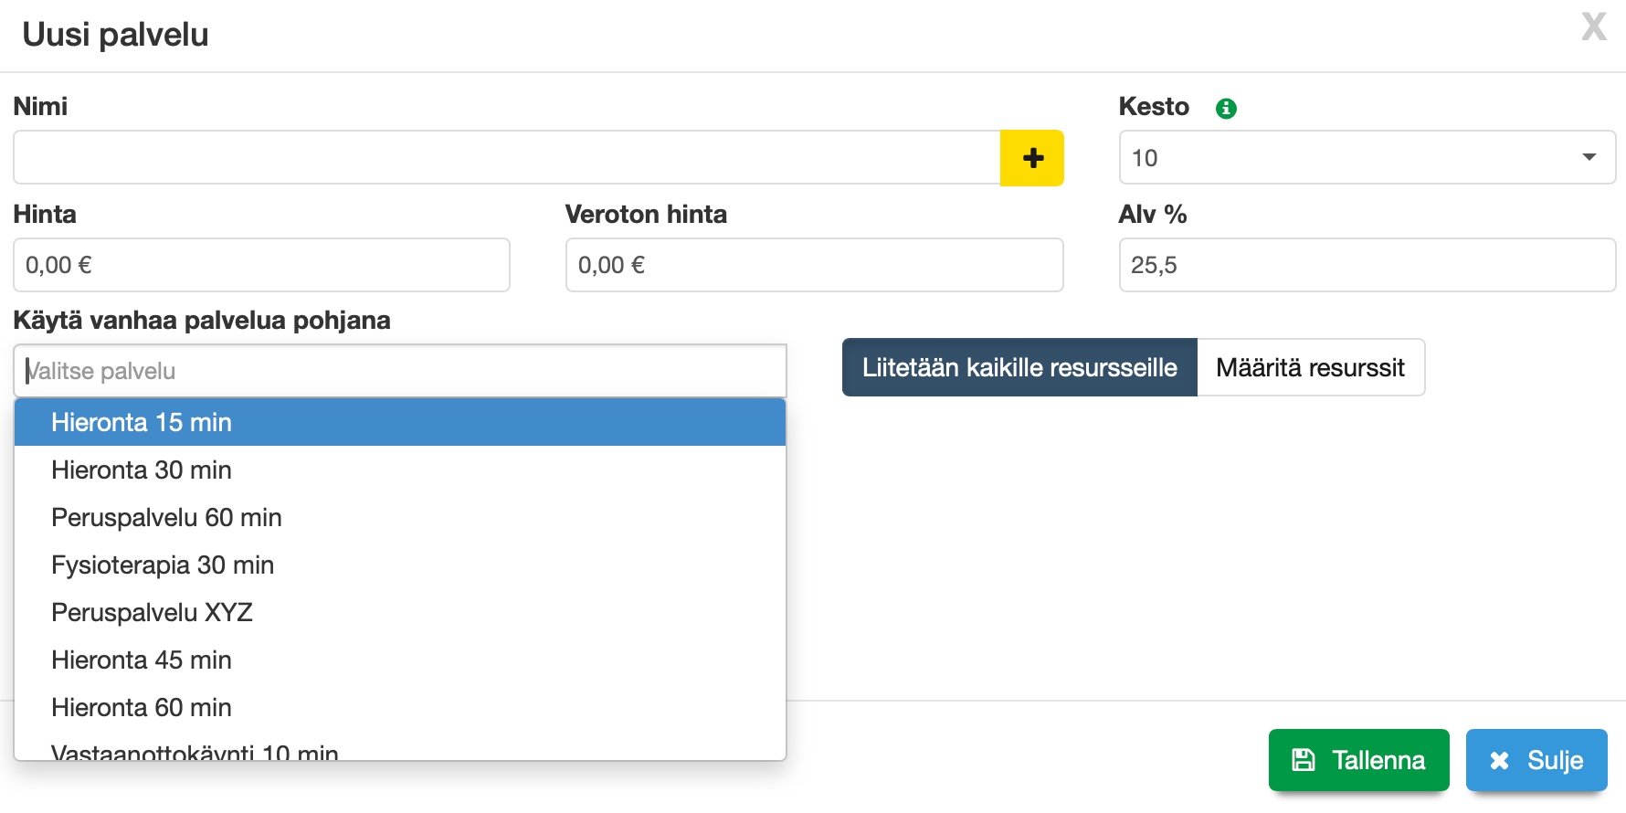Click the Hinta price field
Image resolution: width=1626 pixels, height=813 pixels.
(261, 266)
